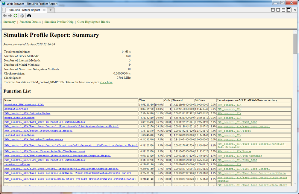Split documents top and bottom
Screen dimensions: 299x194
(283, 10)
